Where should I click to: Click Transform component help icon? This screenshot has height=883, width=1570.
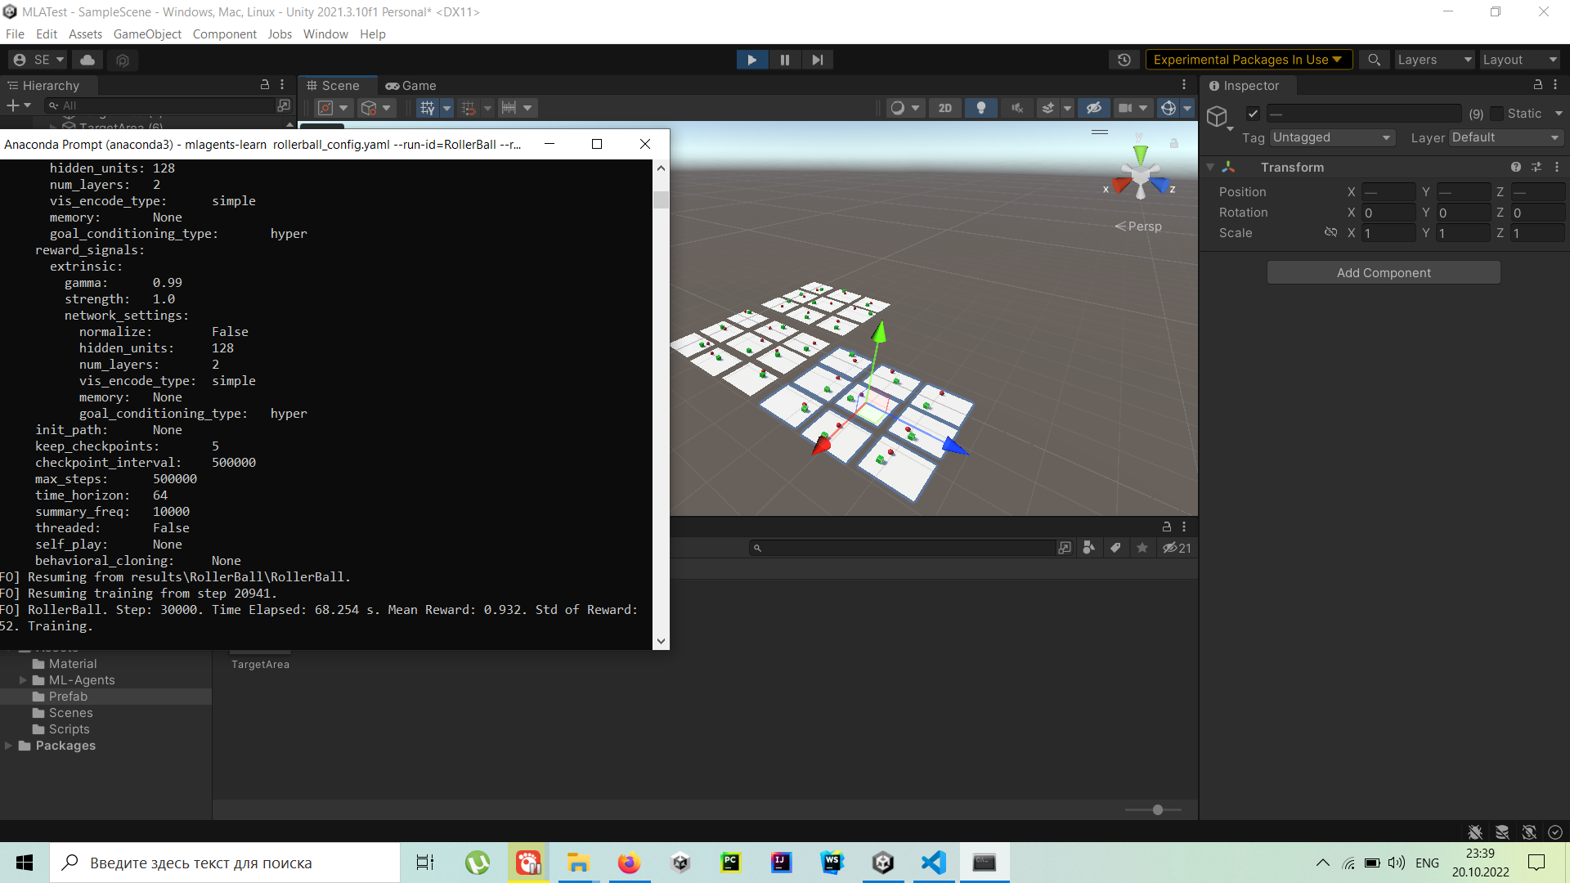click(1516, 167)
